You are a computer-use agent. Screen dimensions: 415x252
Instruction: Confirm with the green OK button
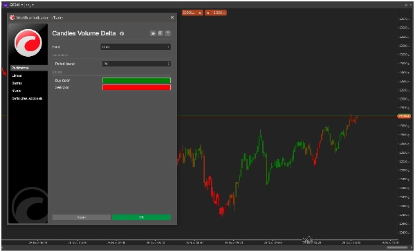tap(141, 217)
